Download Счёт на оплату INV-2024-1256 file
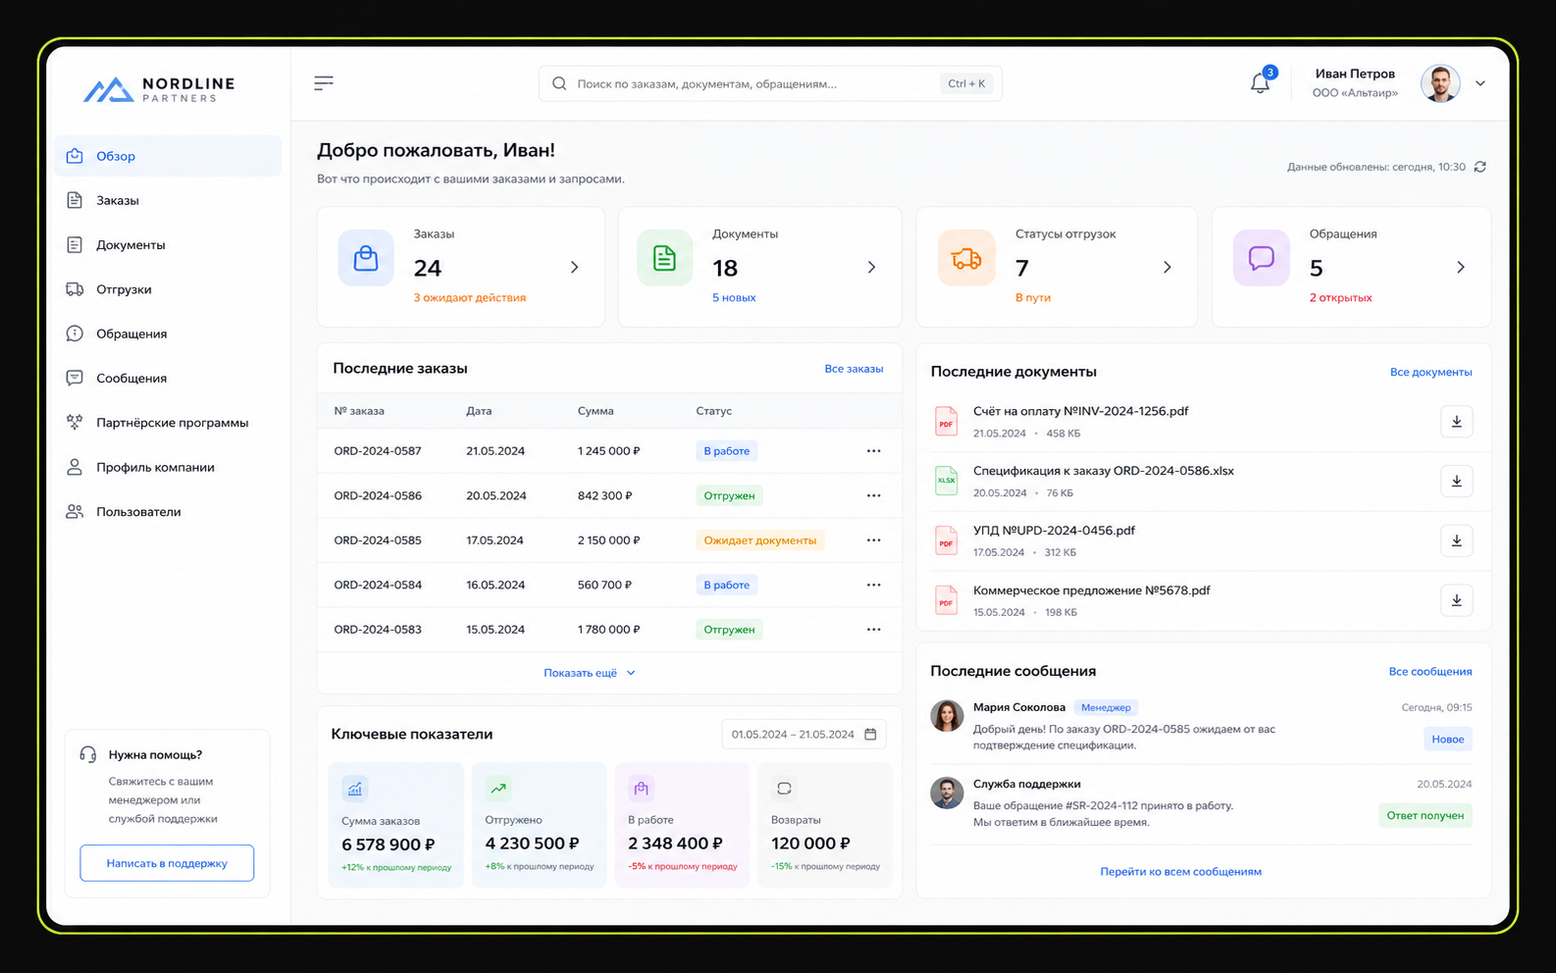Image resolution: width=1556 pixels, height=973 pixels. (x=1457, y=422)
